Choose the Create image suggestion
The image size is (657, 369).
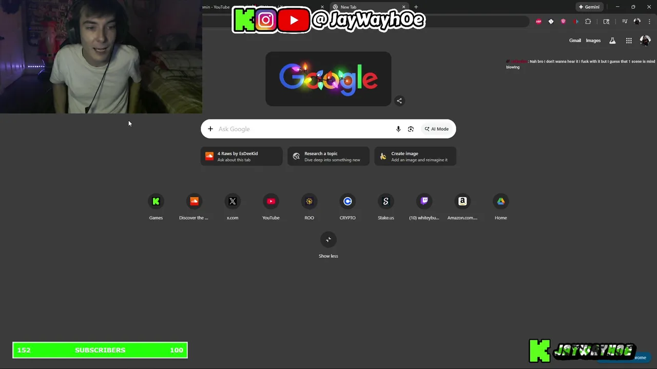415,156
